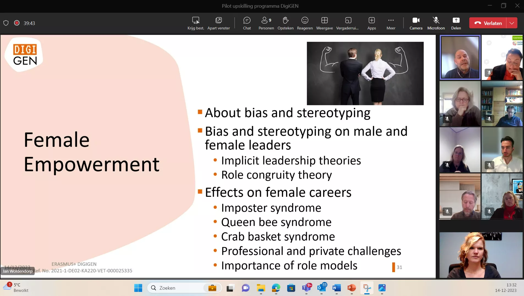524x296 pixels.
Task: Change layout via Weergave
Action: pos(324,23)
